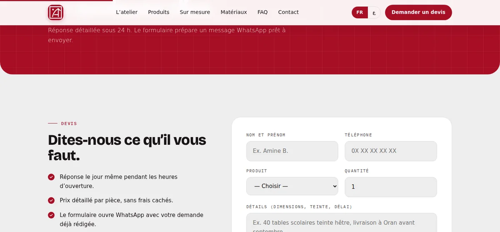Go to the Contact section
This screenshot has height=232, width=500.
pyautogui.click(x=288, y=12)
